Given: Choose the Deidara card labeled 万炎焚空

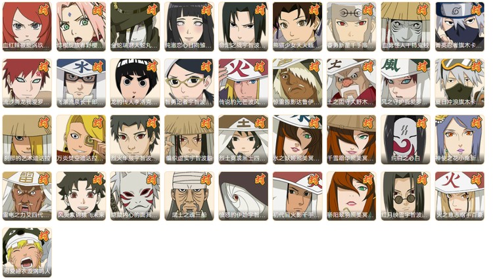Looking at the screenshot, I should (81, 139).
